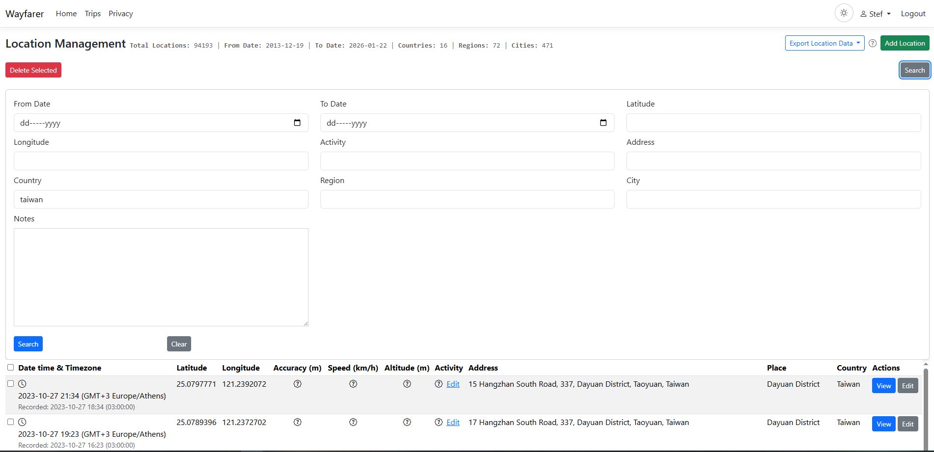934x452 pixels.
Task: Click grey Edit button for 15 Hangzhan row
Action: [x=907, y=386]
